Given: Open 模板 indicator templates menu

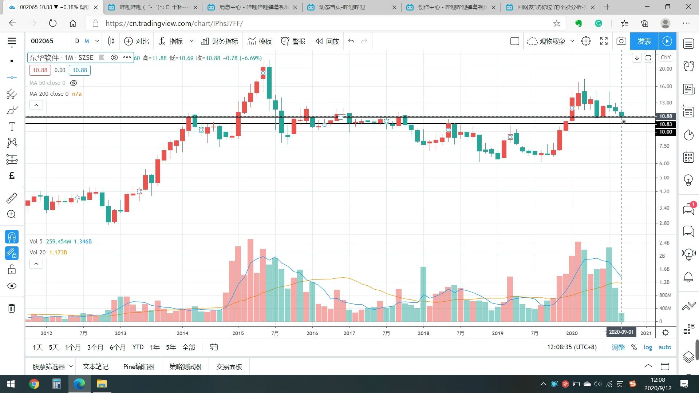Looking at the screenshot, I should point(260,41).
